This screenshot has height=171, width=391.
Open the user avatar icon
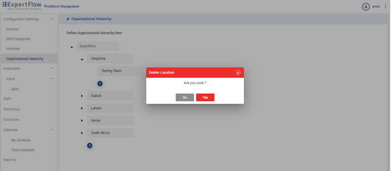[365, 6]
